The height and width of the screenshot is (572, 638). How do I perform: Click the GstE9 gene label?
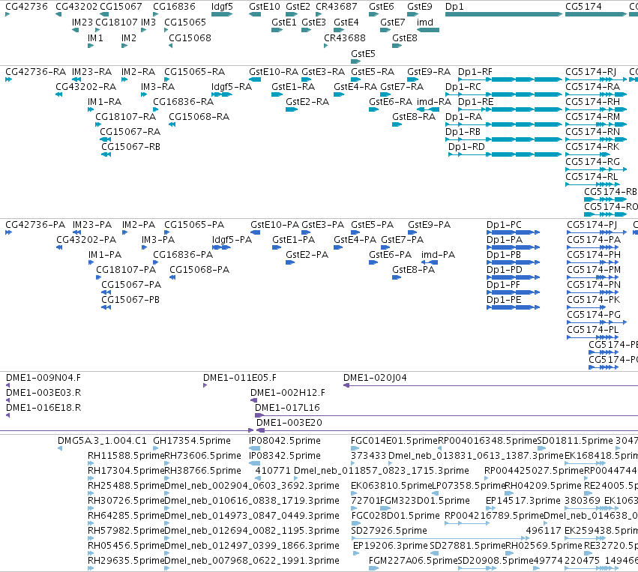(x=420, y=7)
